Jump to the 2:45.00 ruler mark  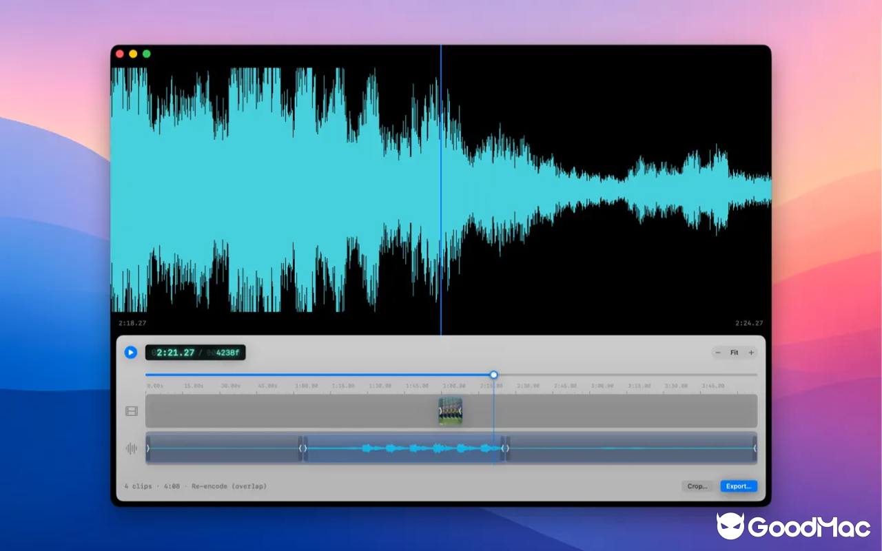(x=565, y=386)
